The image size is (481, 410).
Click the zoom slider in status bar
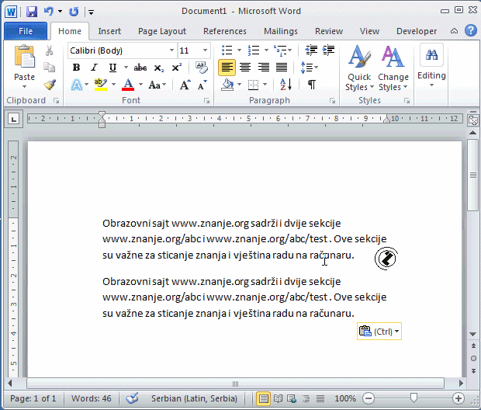pos(414,398)
